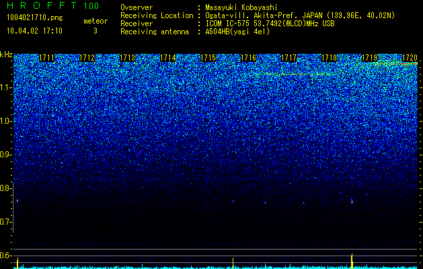Image resolution: width=423 pixels, height=269 pixels.
Task: Click the 1711 time marker
Action: [46, 58]
